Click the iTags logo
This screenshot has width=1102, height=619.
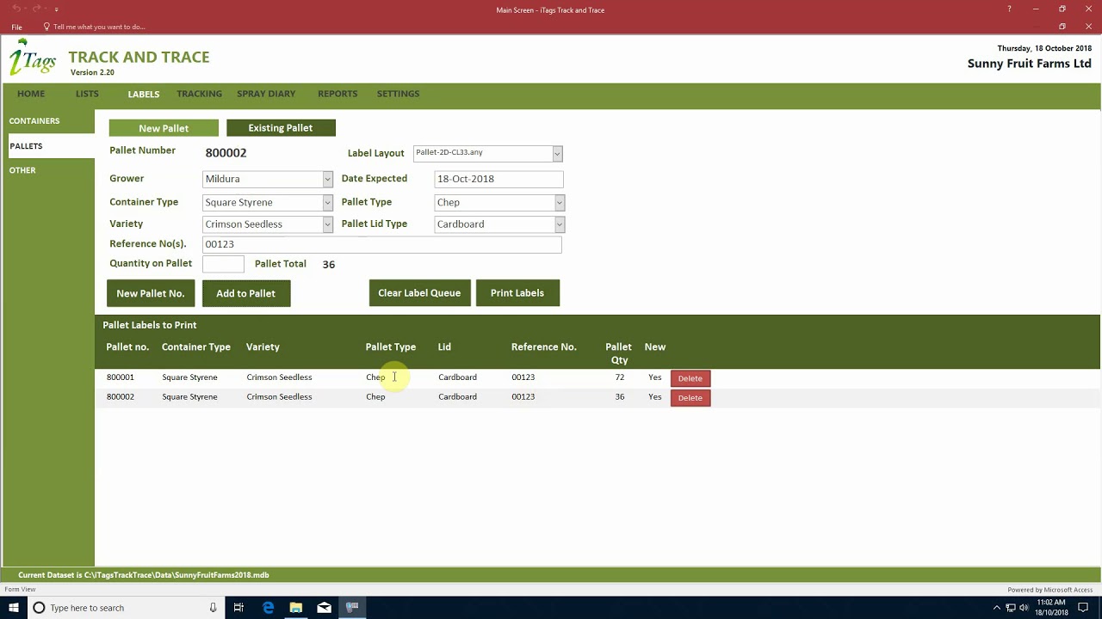tap(32, 58)
